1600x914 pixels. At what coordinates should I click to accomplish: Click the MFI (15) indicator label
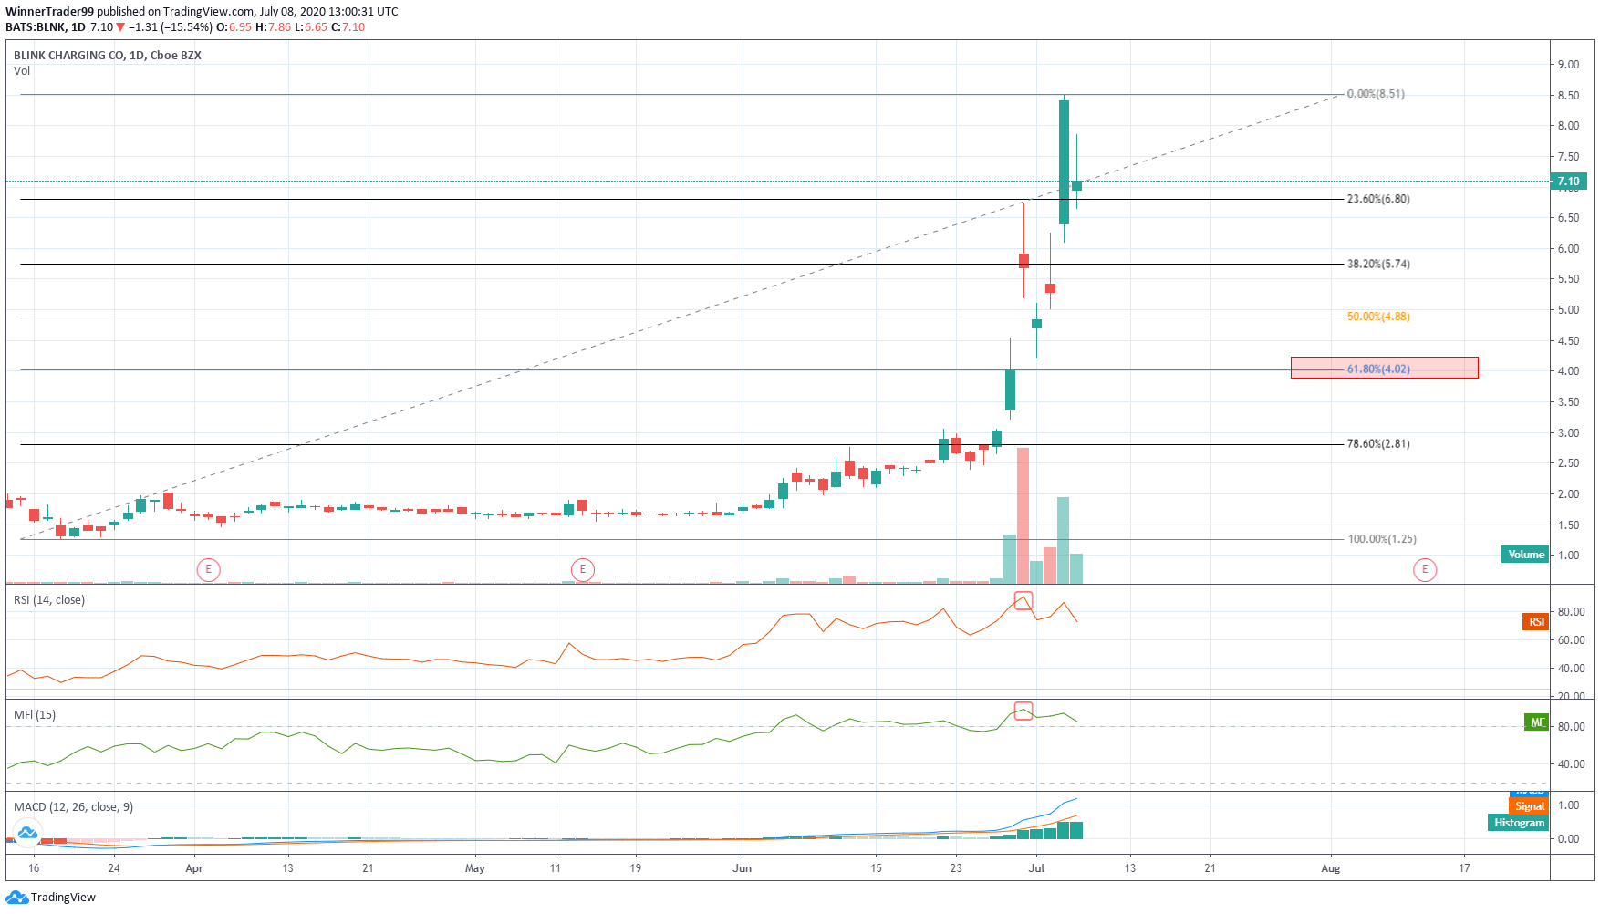[x=35, y=715]
